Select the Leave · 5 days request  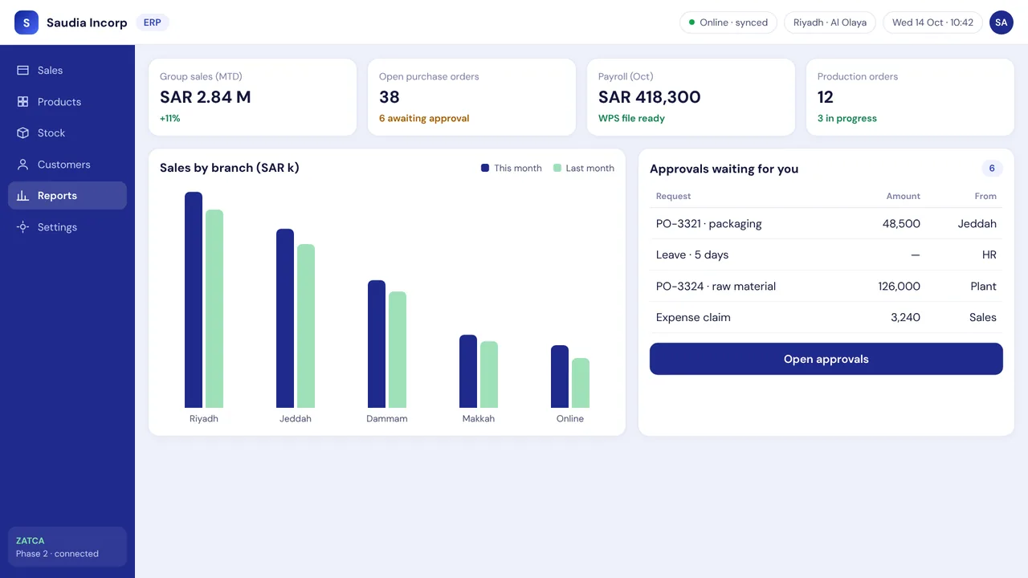[826, 255]
